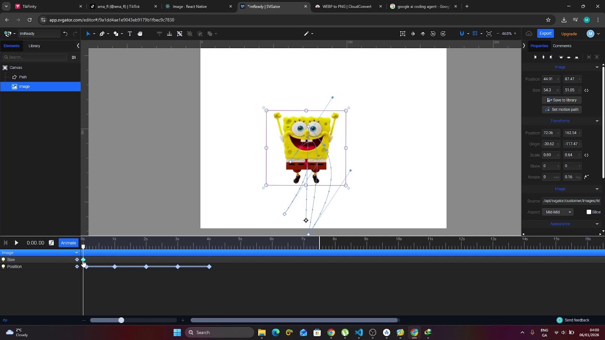Select the arrow selection tool
605x340 pixels.
coord(88,34)
